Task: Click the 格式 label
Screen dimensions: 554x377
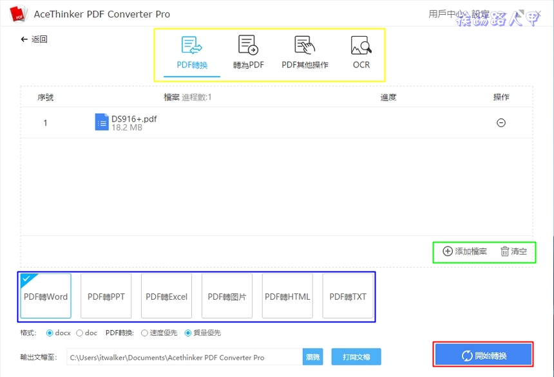Action: click(28, 333)
